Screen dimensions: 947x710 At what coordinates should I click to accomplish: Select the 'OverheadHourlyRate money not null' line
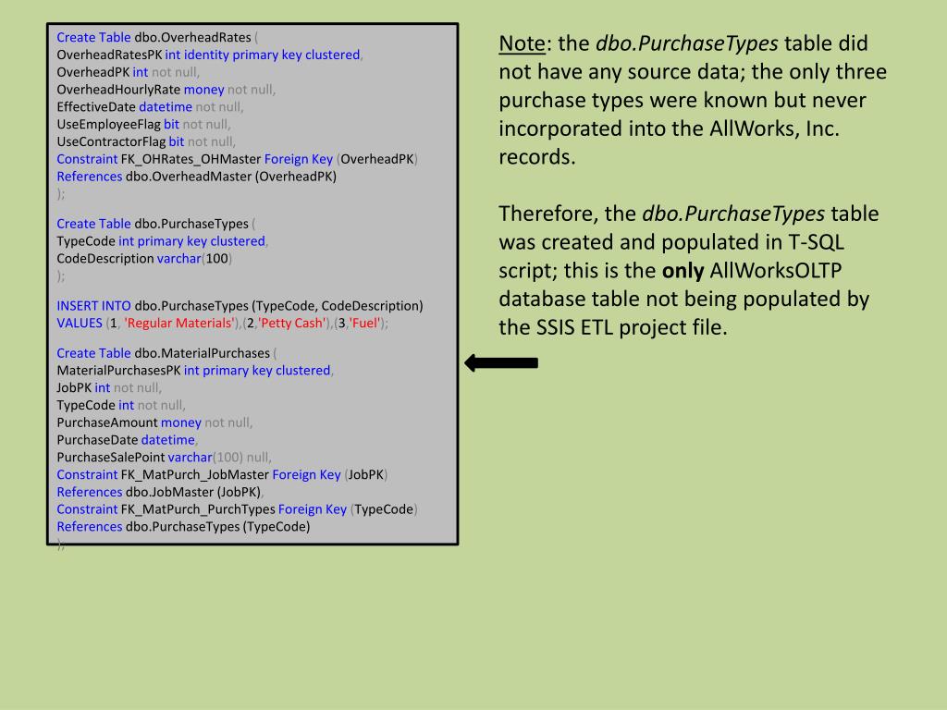pos(166,90)
